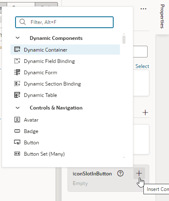Screen dimensions: 169x201
Task: Click the Select link
Action: [142, 66]
